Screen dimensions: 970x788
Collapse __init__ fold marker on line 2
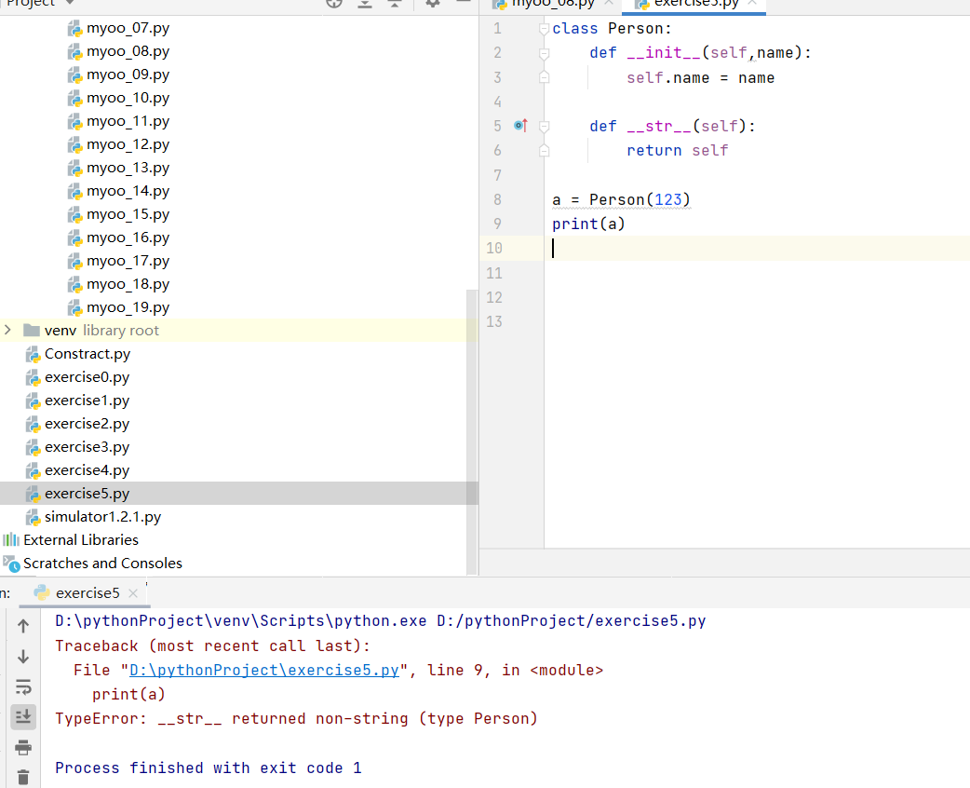tap(544, 53)
